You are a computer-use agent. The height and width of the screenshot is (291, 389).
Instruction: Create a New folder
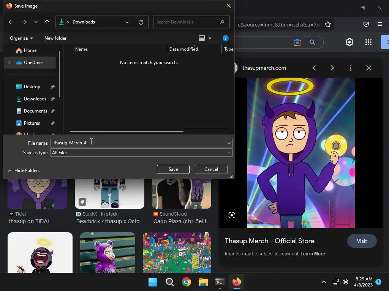(x=55, y=38)
